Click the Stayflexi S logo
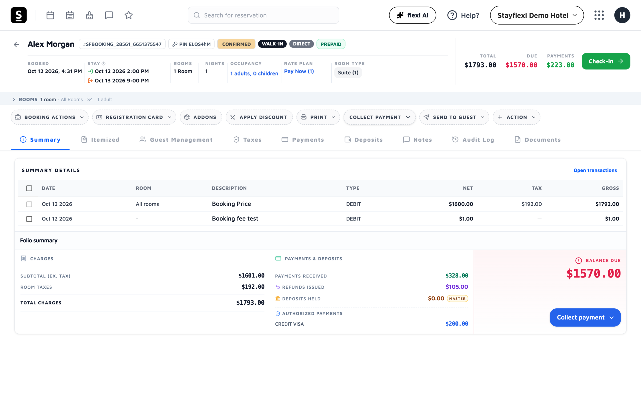Image resolution: width=641 pixels, height=401 pixels. [x=19, y=15]
